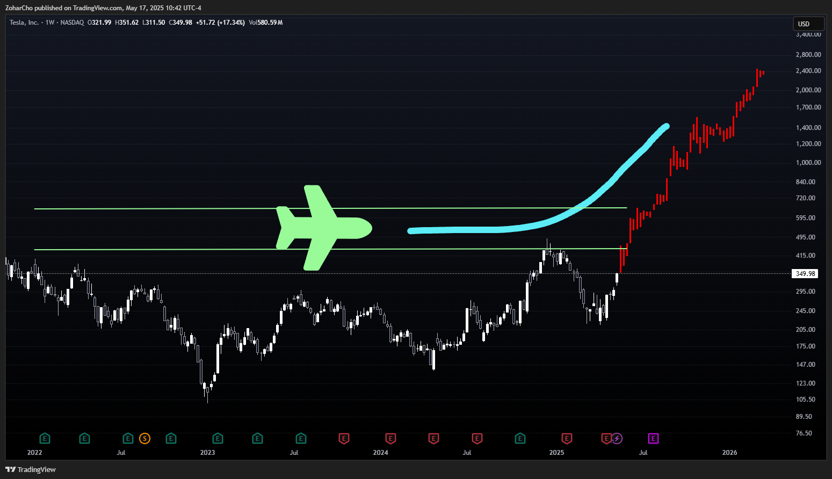Image resolution: width=832 pixels, height=479 pixels.
Task: Click the 2024 time axis label
Action: tap(380, 453)
